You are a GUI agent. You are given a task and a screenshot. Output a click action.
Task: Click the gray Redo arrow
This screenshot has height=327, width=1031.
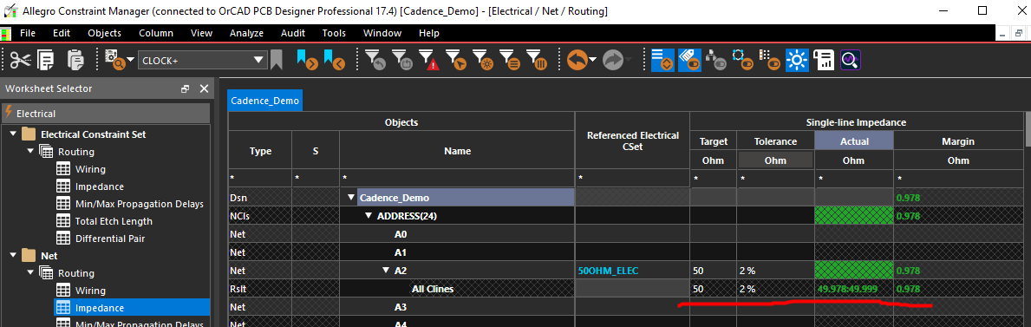tap(613, 60)
